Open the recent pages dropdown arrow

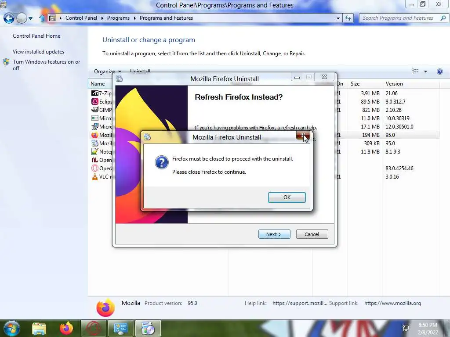tap(30, 18)
